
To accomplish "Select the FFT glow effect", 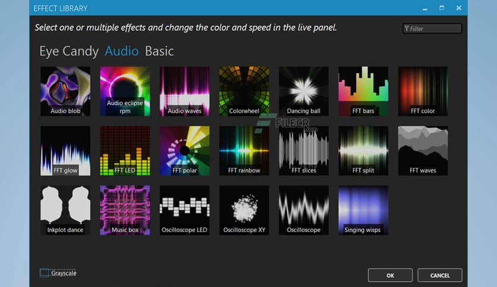I will (x=65, y=150).
